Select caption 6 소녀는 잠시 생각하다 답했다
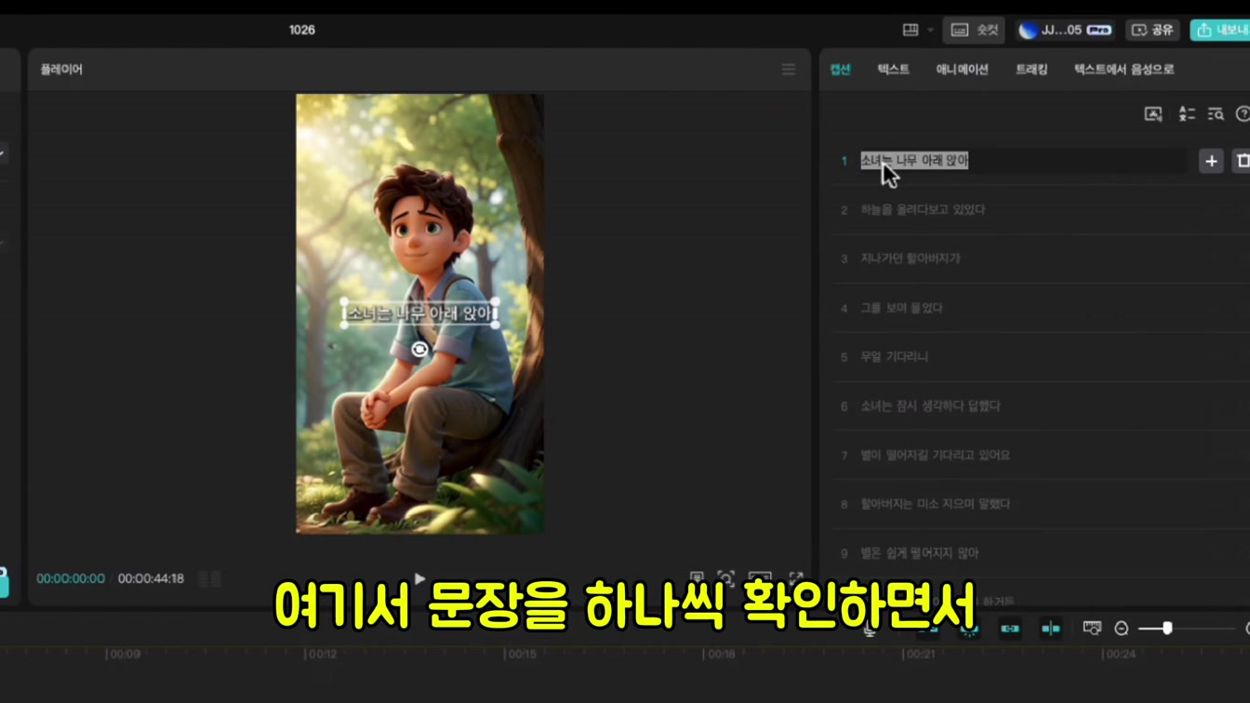 point(930,406)
